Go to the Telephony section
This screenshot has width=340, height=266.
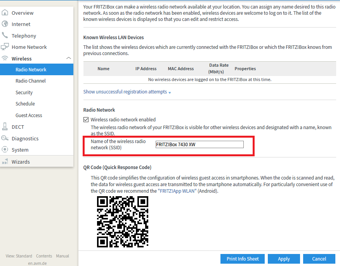click(x=24, y=36)
